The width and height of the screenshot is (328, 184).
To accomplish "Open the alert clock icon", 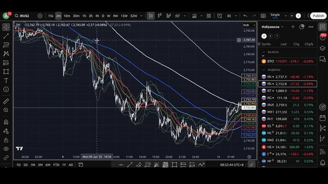I will pos(219,16).
